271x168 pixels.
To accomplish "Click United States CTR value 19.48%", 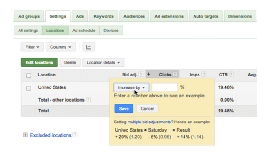I will (x=226, y=87).
